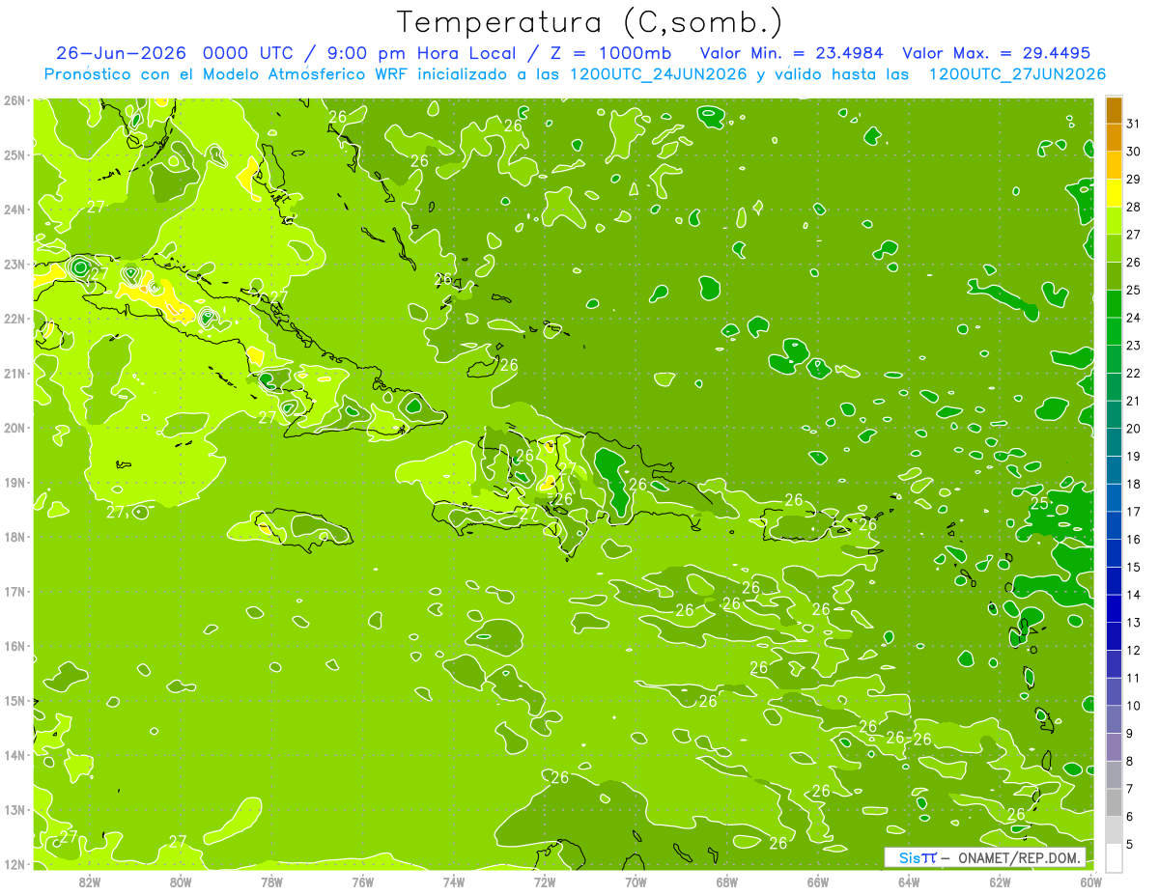Click the 16N latitude axis label
Screen dimensions: 1159x895
tap(14, 646)
